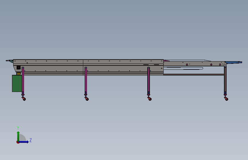Select the brass block above the green box
This screenshot has height=160, width=248.
tap(19, 73)
